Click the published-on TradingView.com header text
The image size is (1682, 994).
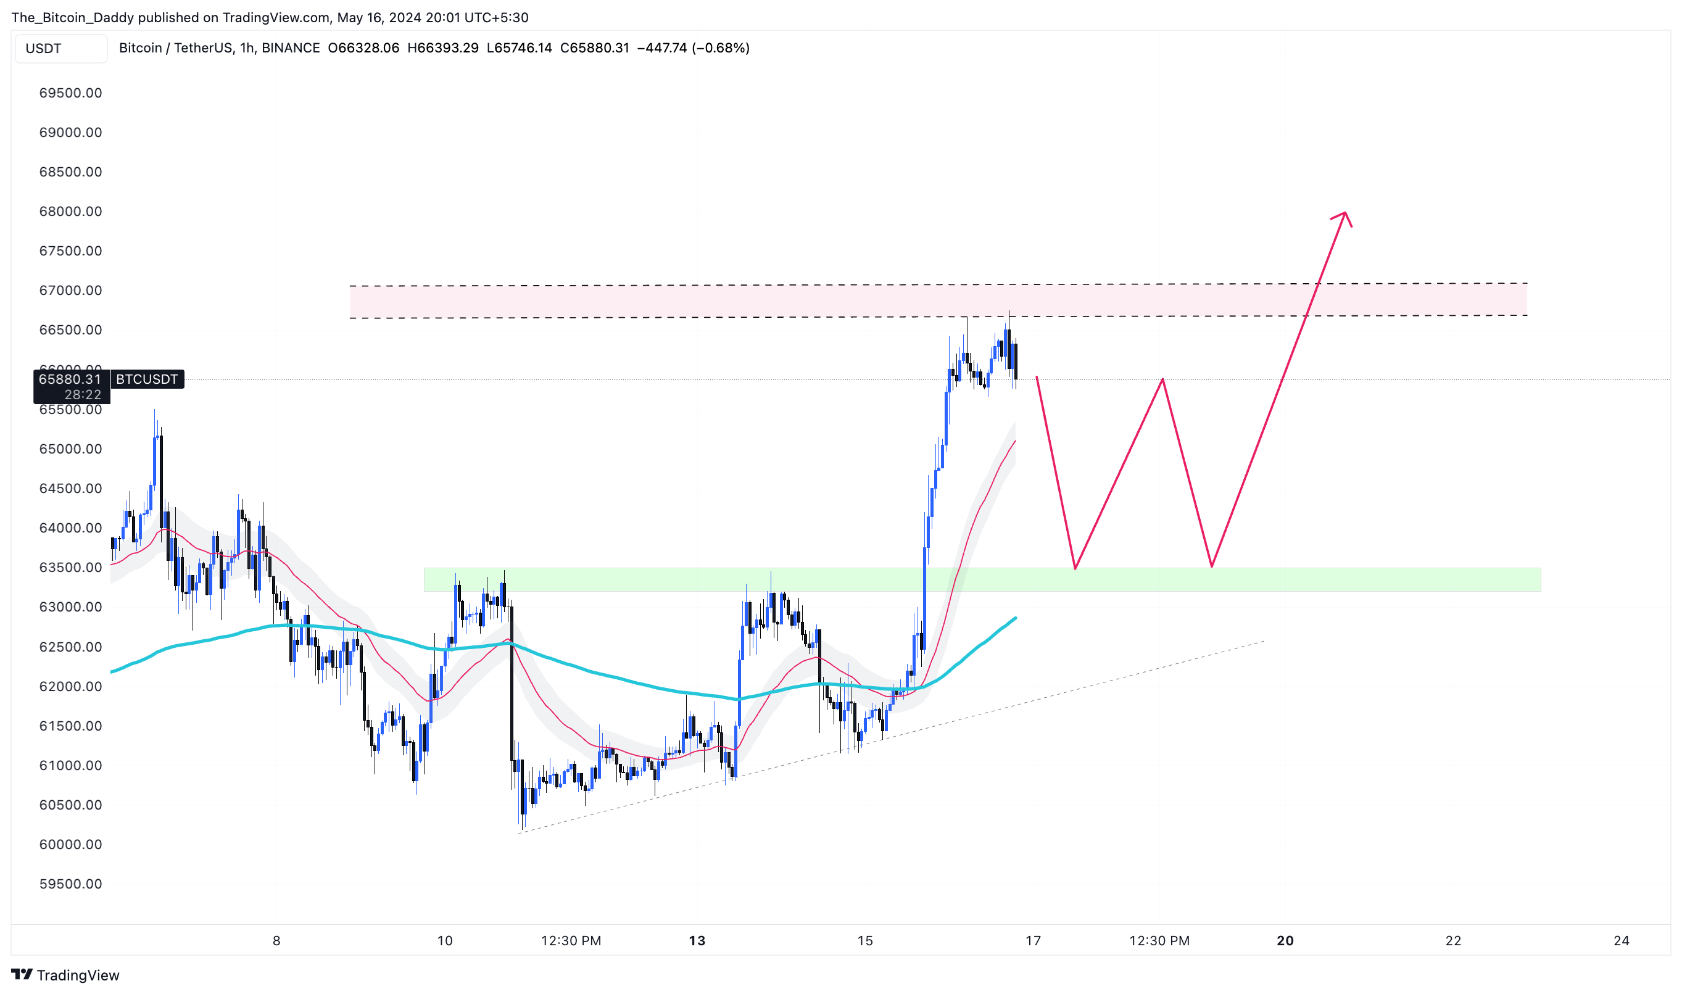270,17
